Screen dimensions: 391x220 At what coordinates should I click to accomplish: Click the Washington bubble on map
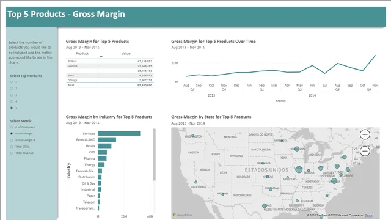click(x=192, y=136)
